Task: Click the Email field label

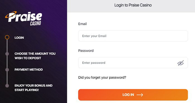Action: (x=82, y=24)
